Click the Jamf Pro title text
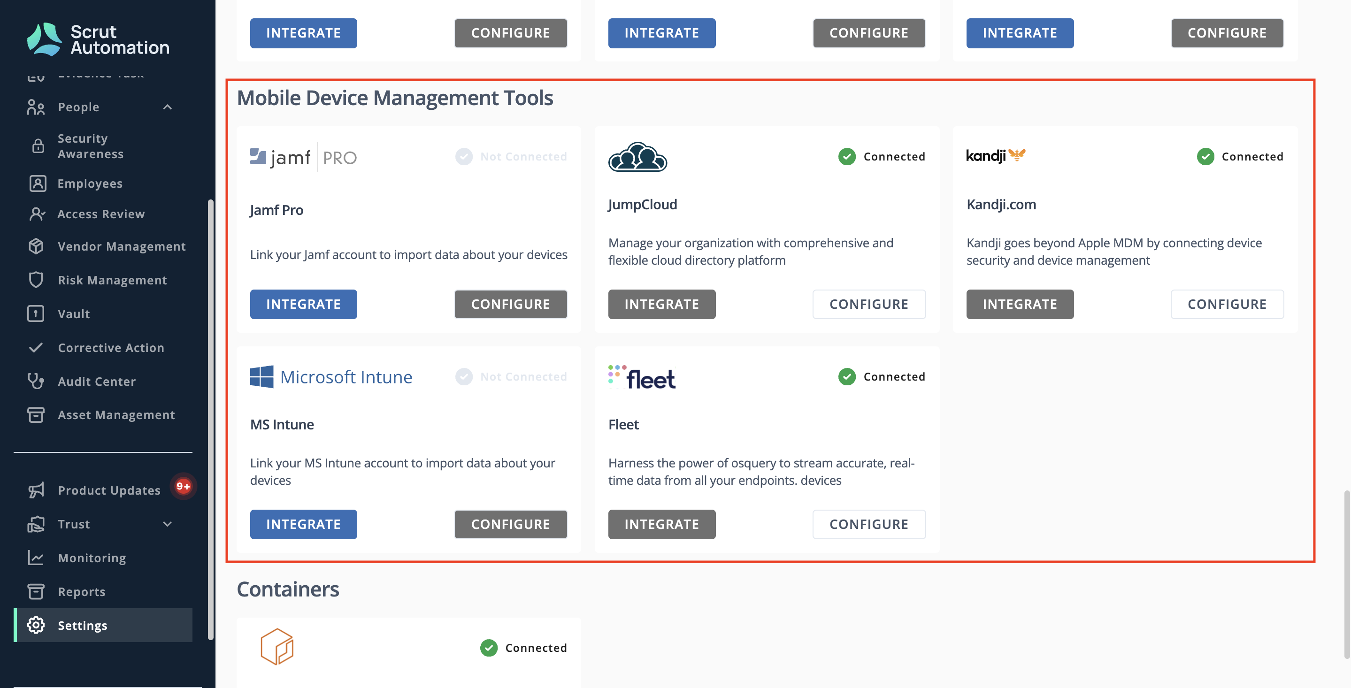Screen dimensions: 1351x688 click(276, 210)
